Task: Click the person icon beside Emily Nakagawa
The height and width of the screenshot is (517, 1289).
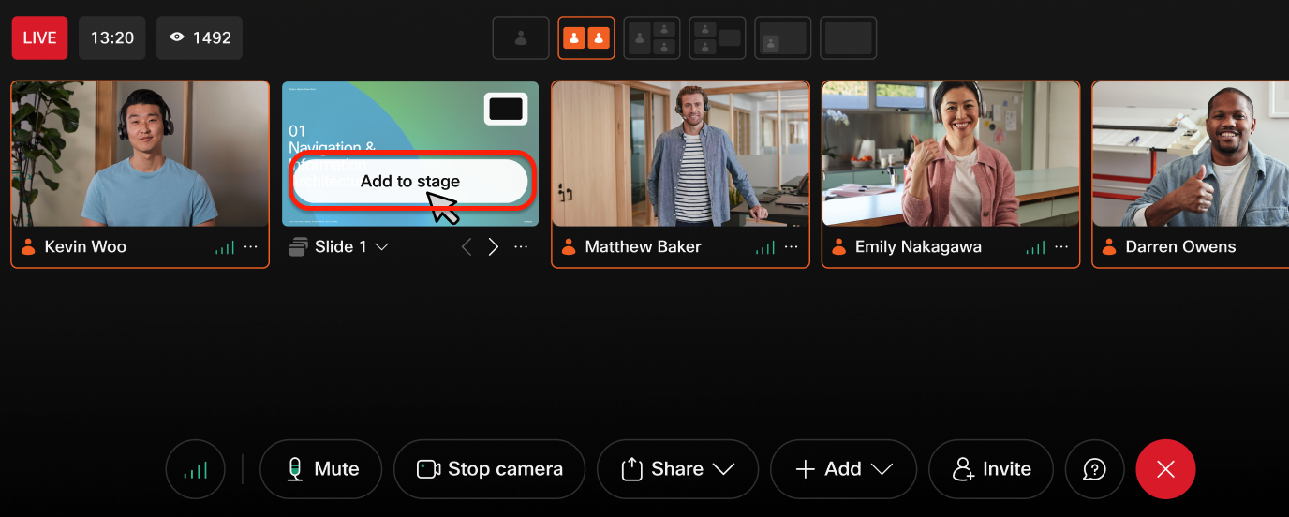Action: [838, 247]
